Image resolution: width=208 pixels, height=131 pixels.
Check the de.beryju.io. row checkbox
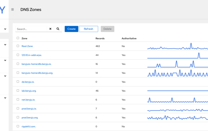[x=18, y=82]
